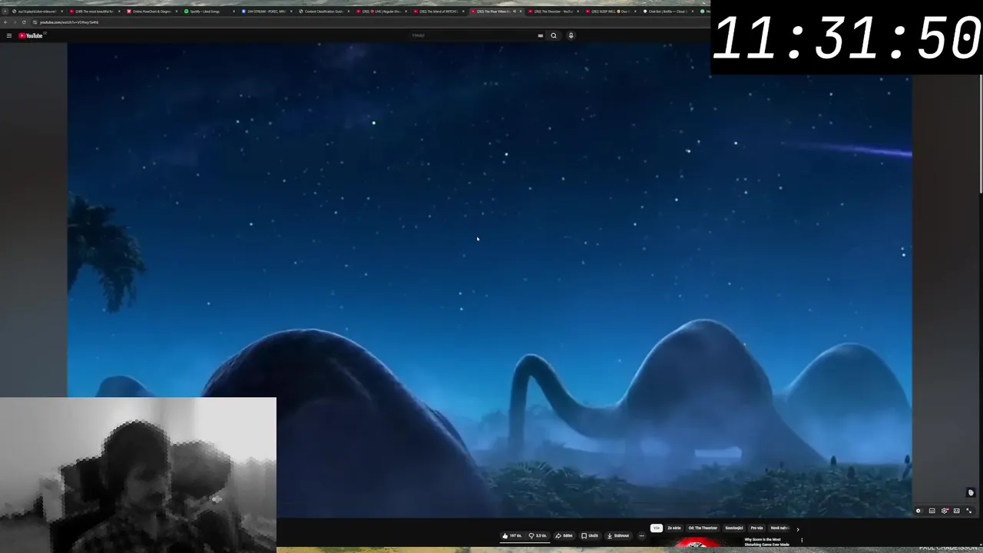Viewport: 983px width, 553px height.
Task: Open the video player settings gear
Action: [x=945, y=511]
